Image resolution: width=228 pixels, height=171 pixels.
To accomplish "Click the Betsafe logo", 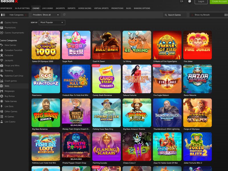I will (x=9, y=1).
